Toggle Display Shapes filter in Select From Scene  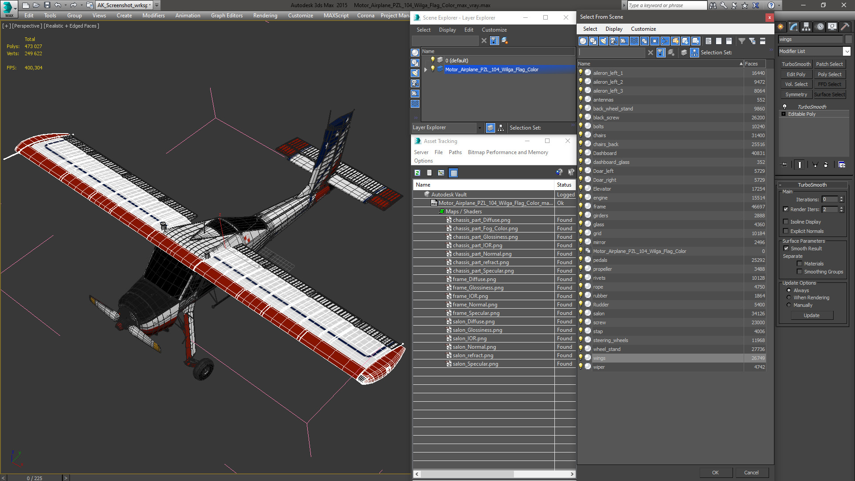coord(593,41)
